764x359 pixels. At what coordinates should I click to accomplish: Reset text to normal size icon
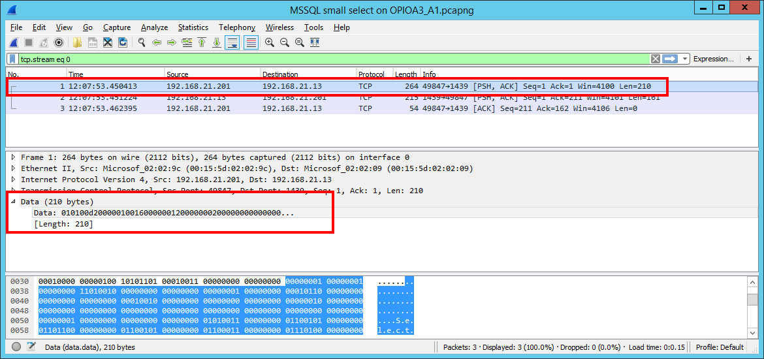point(300,42)
